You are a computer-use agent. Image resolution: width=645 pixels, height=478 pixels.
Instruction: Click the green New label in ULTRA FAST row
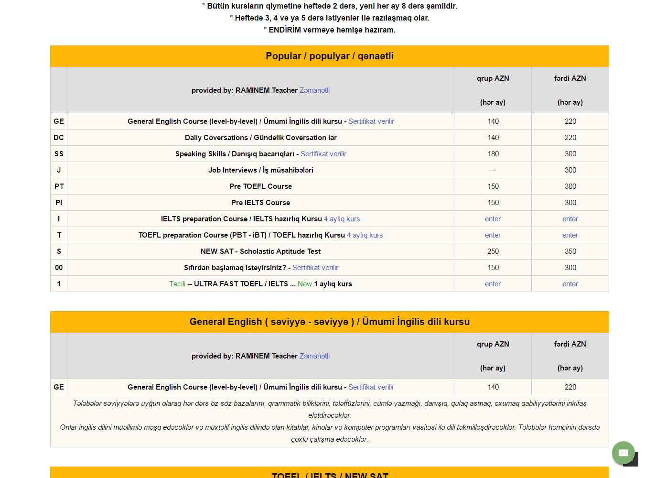304,284
